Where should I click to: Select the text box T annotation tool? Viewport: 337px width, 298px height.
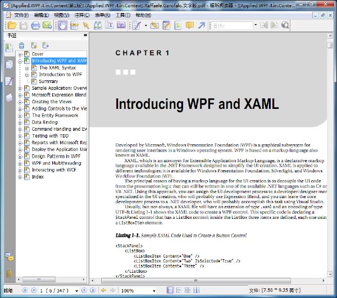click(178, 25)
